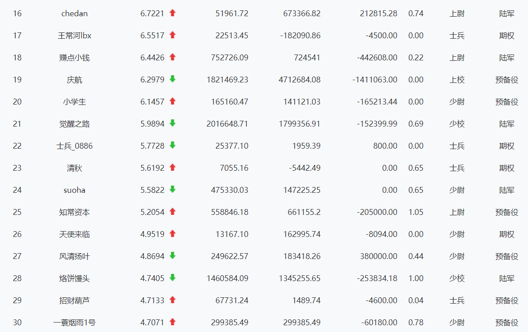Click the red up arrow in 知常资本's row
Screen dimensions: 528x332
[172, 212]
